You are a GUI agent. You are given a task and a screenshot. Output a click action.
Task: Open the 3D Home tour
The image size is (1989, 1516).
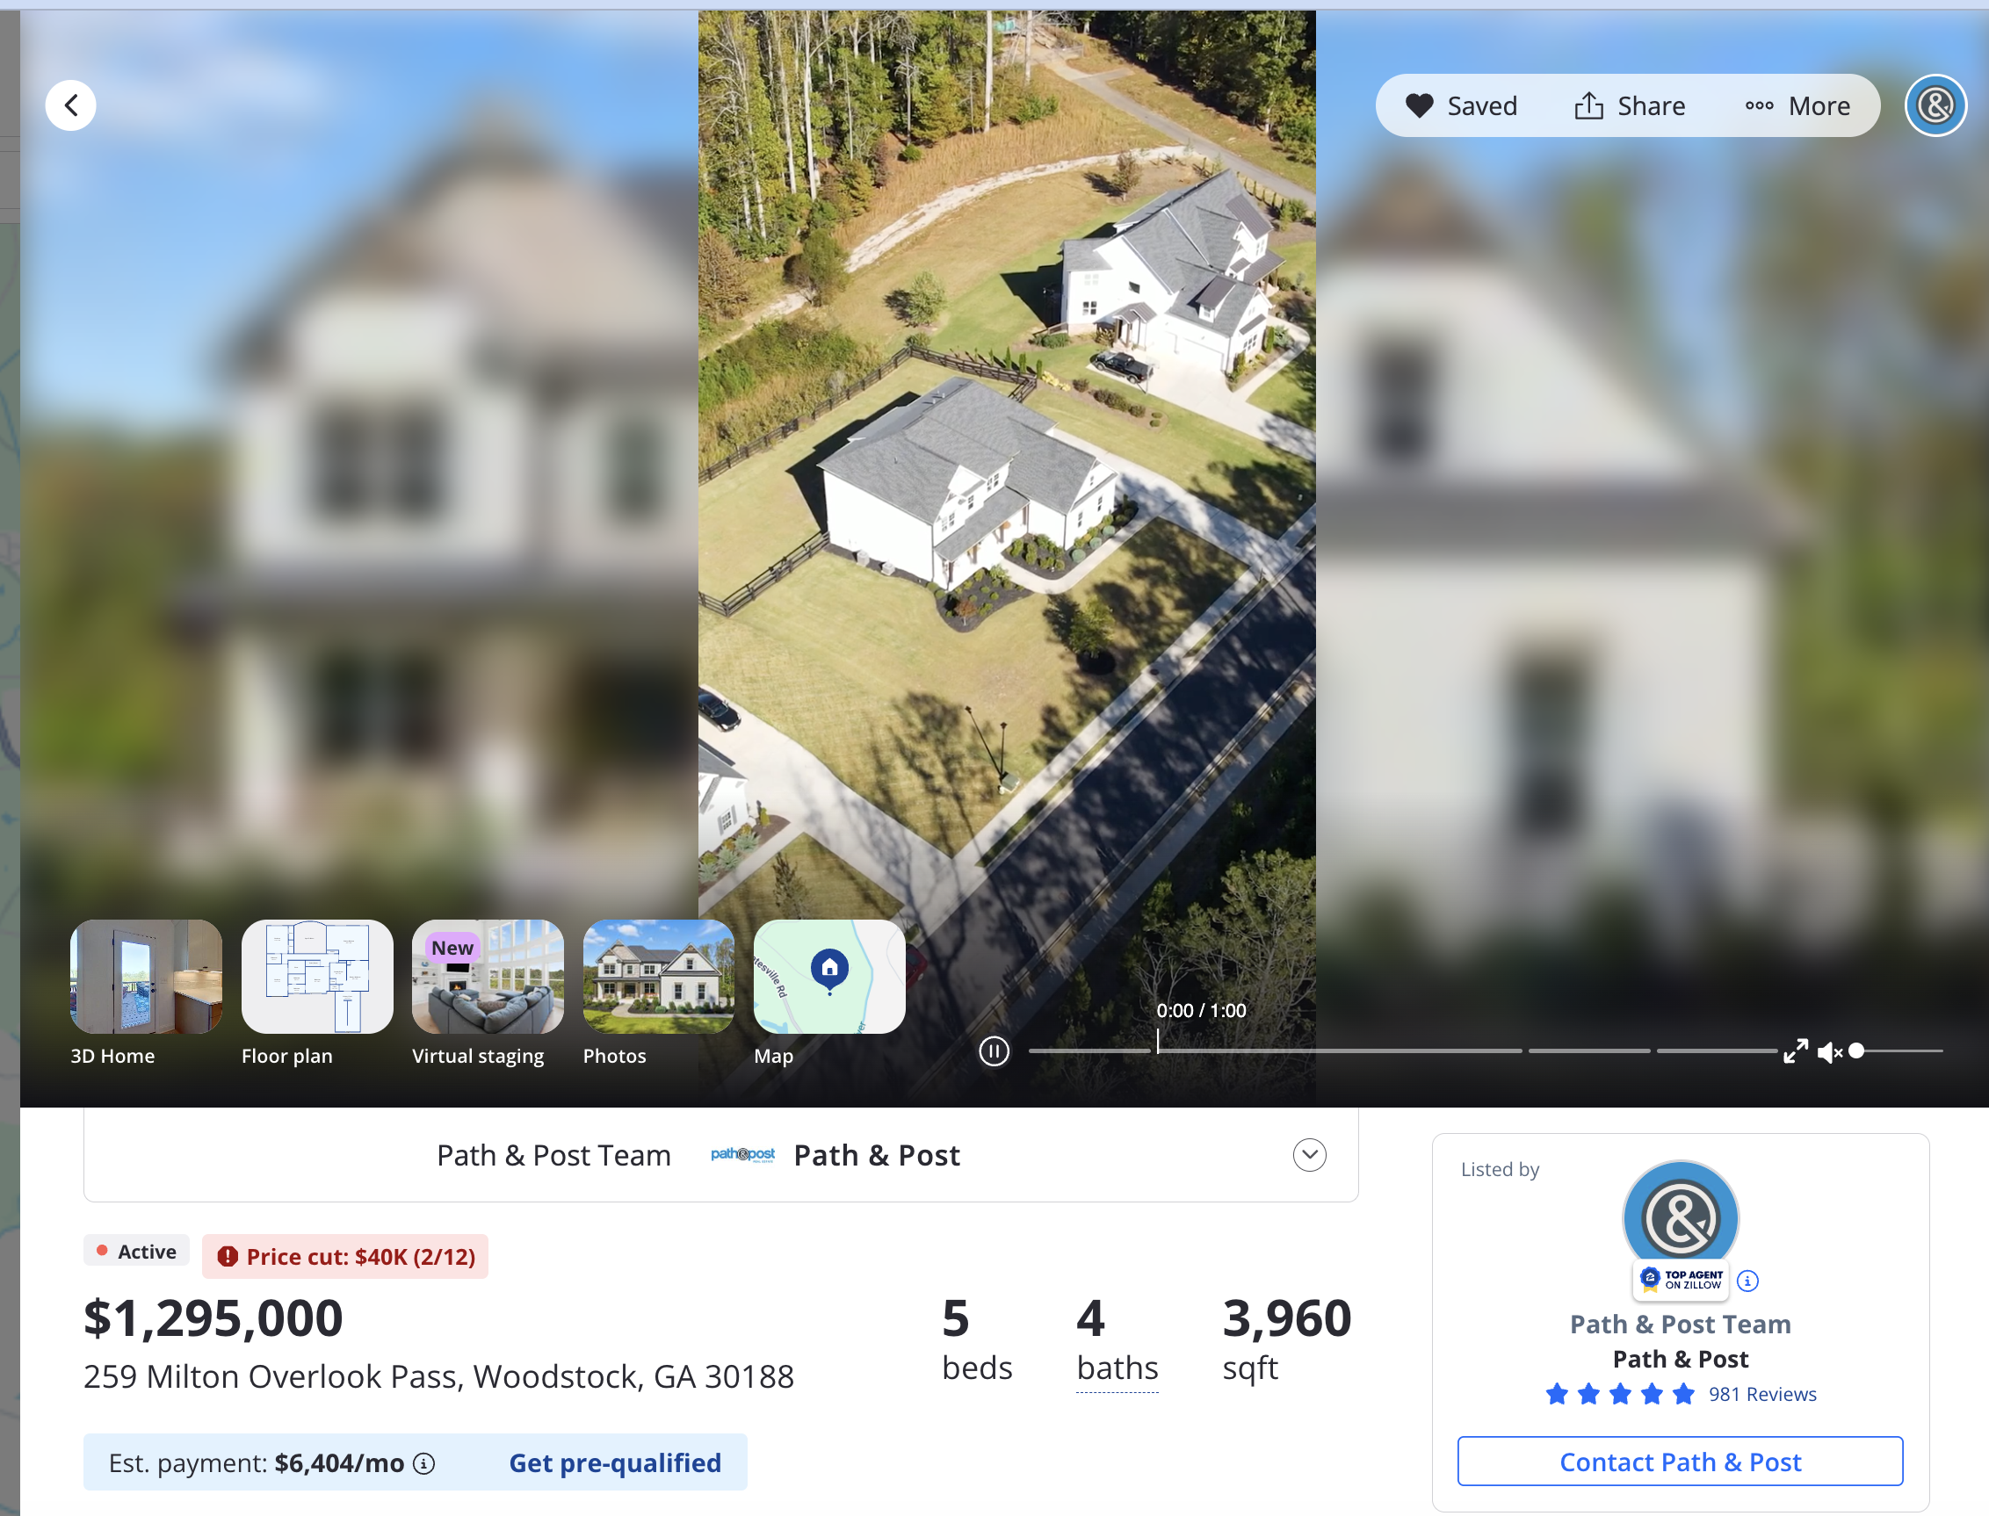(146, 993)
